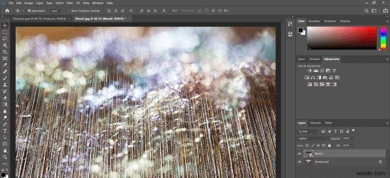
Task: Switch to the Texture1.psd document tab
Action: [x=39, y=19]
